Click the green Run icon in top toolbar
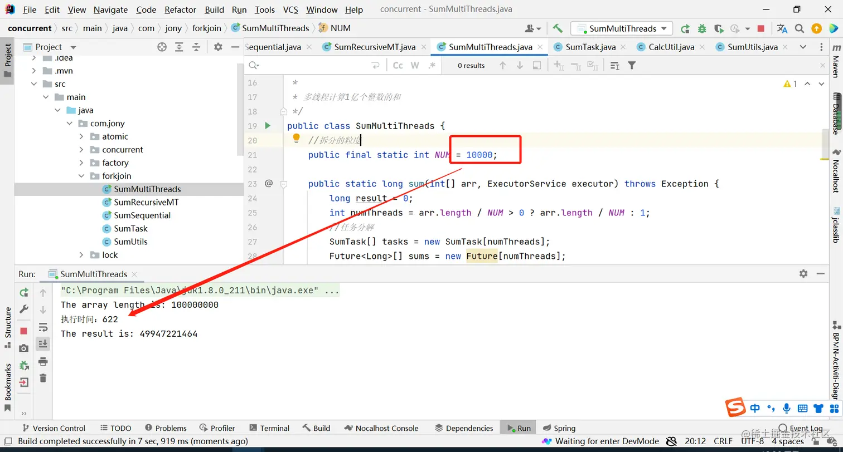 click(685, 28)
